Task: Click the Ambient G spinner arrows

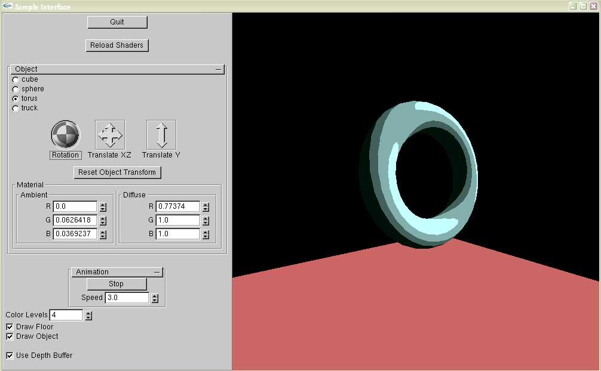Action: click(x=103, y=220)
